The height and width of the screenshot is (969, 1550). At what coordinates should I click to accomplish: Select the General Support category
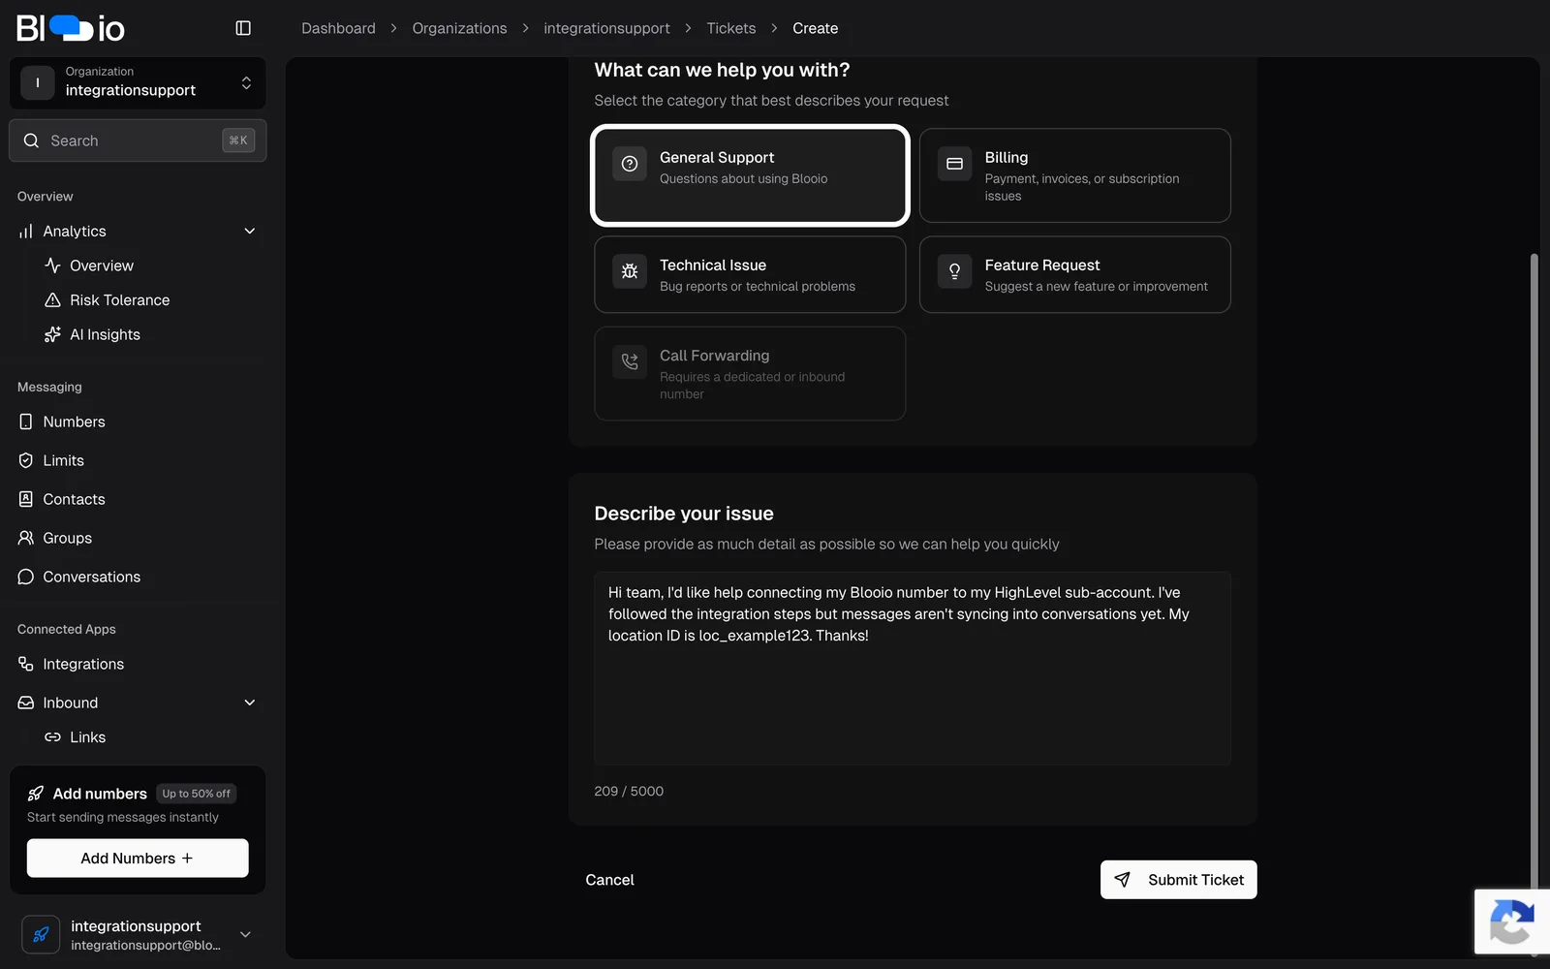pos(750,175)
